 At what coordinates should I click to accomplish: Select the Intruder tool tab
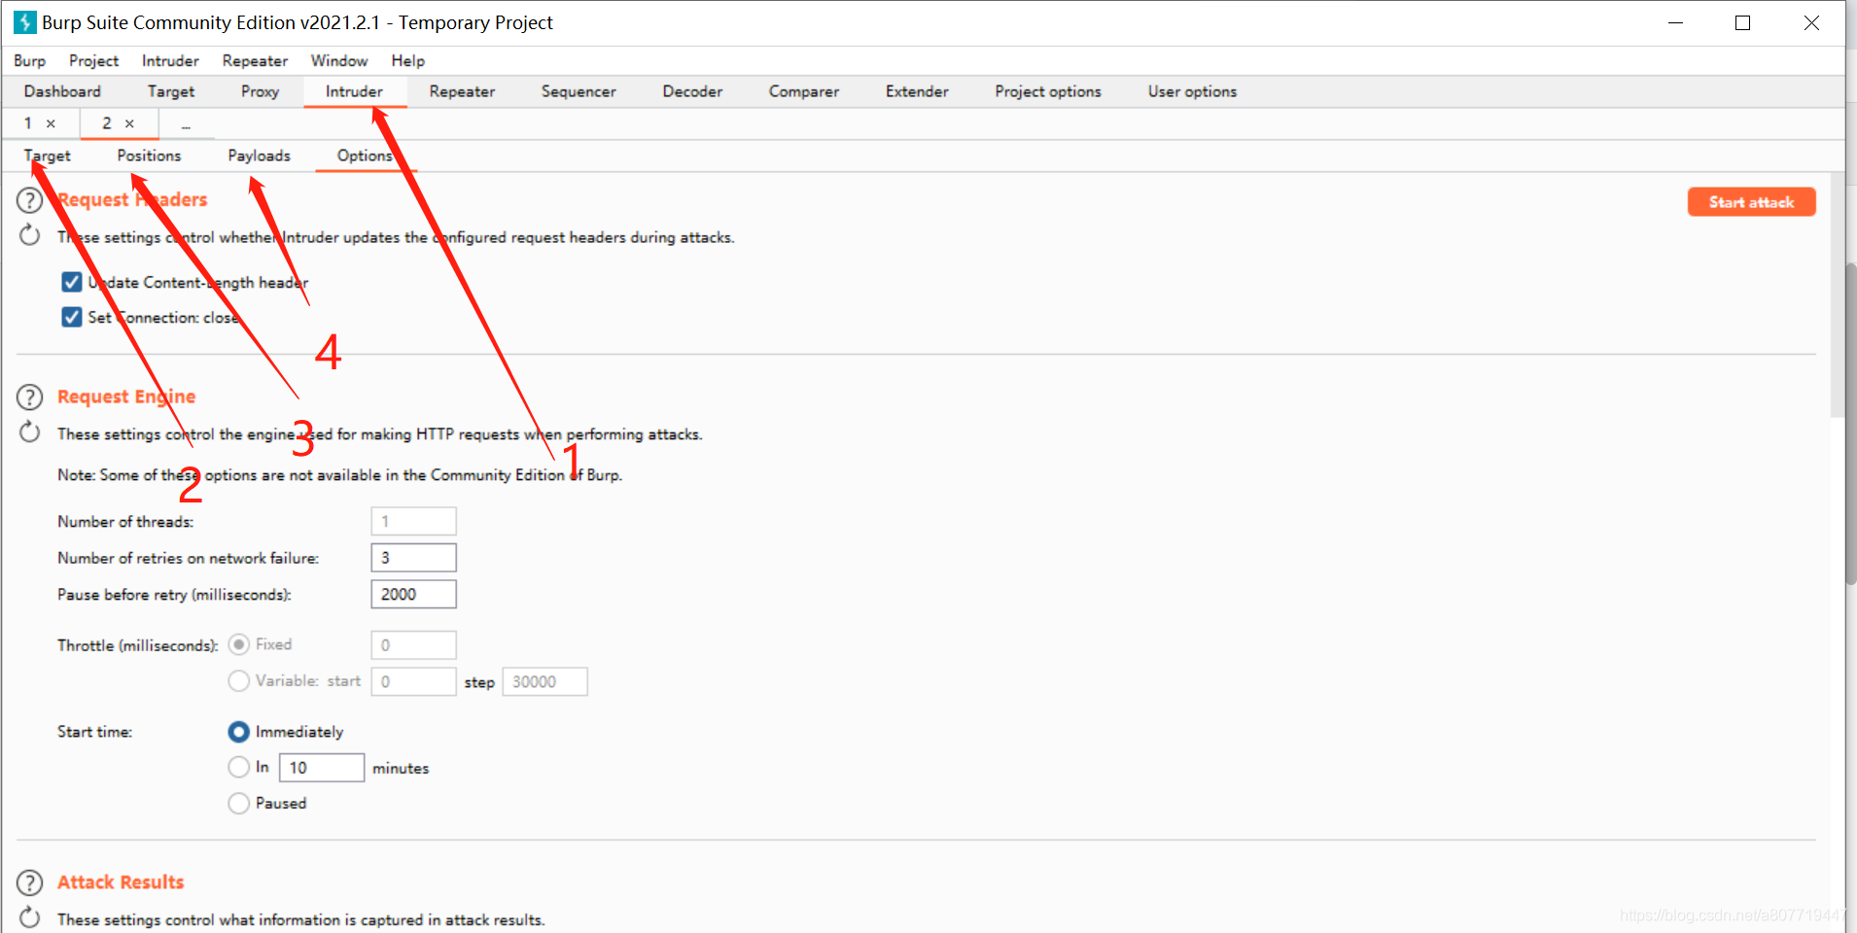(x=354, y=91)
